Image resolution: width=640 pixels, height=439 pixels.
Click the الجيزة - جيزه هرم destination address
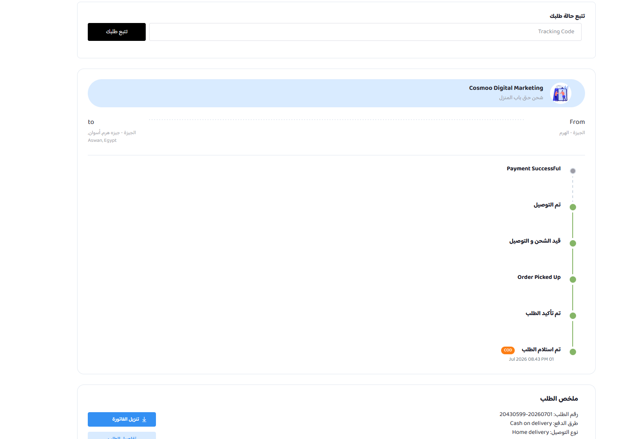point(112,133)
